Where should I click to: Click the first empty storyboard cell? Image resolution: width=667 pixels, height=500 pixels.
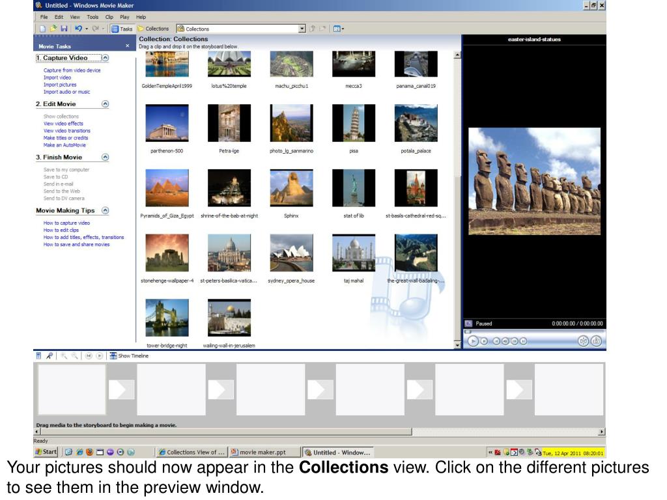tap(72, 389)
